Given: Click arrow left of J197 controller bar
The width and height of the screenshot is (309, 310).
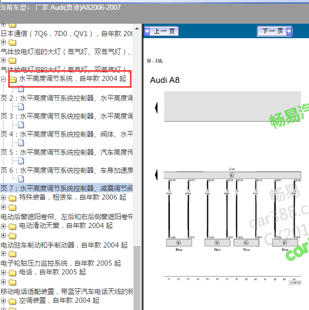Looking at the screenshot, I should (156, 175).
